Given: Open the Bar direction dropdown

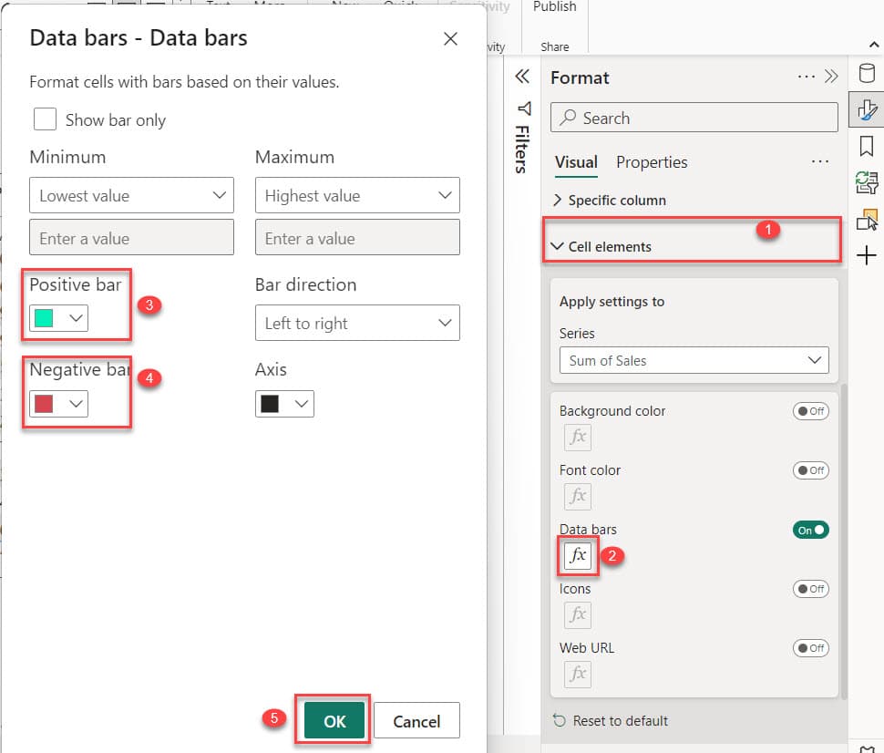Looking at the screenshot, I should 357,323.
